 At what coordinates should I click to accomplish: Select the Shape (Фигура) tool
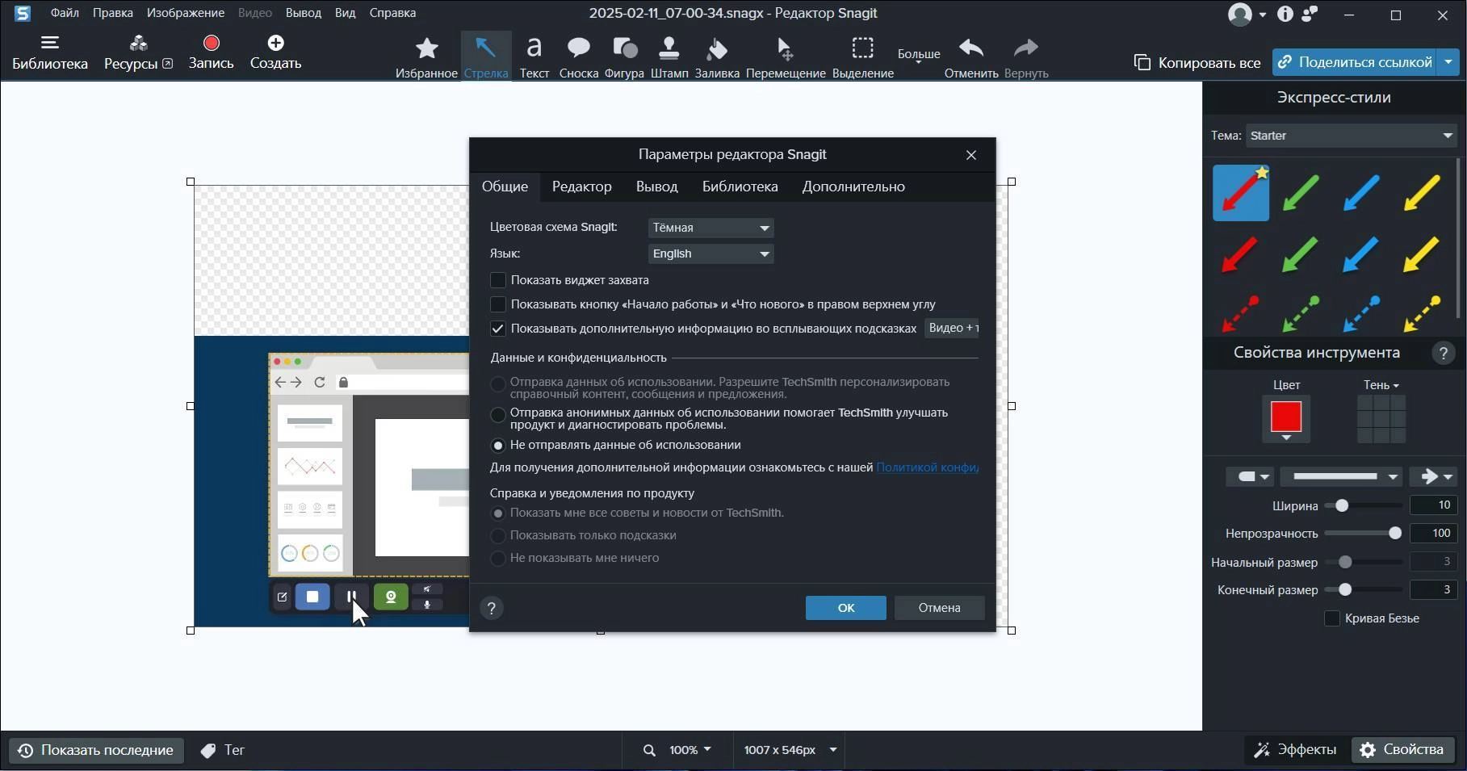(624, 57)
